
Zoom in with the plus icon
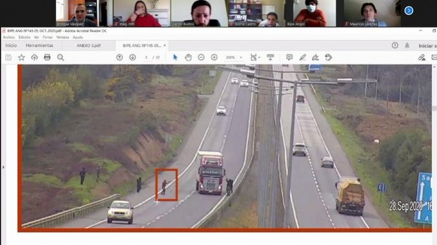pos(215,58)
